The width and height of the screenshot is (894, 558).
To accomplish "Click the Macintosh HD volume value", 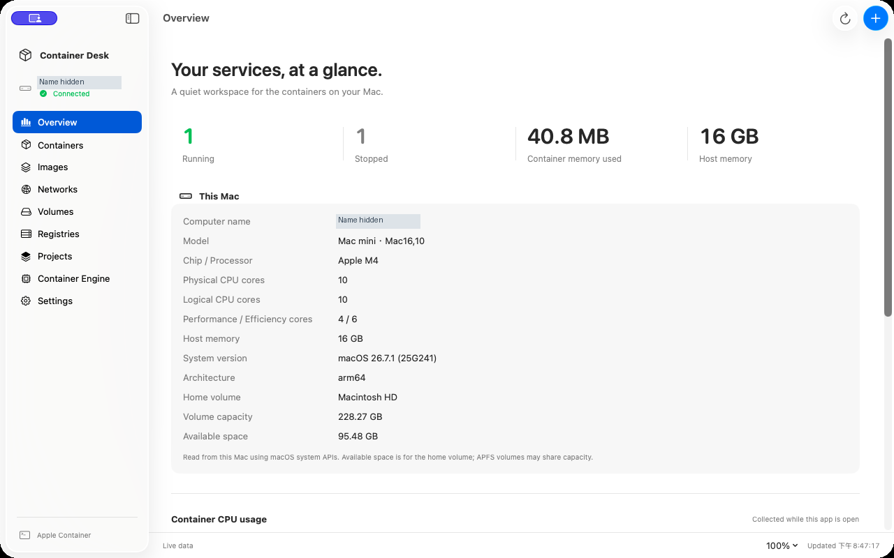I will (367, 398).
